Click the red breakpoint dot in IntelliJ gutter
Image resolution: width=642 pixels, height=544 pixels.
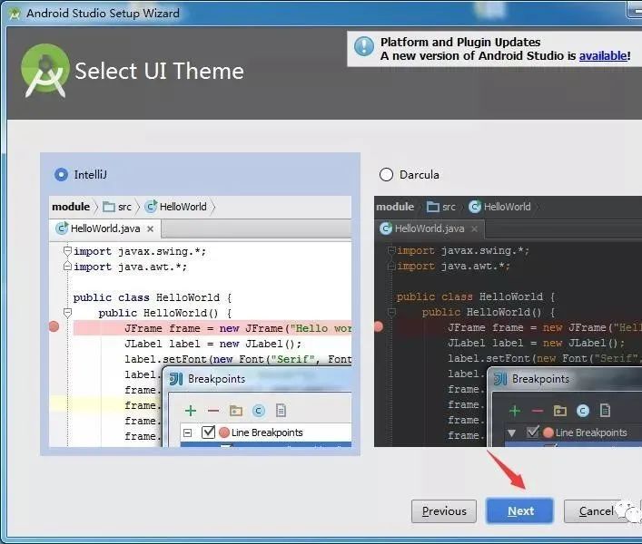(54, 326)
